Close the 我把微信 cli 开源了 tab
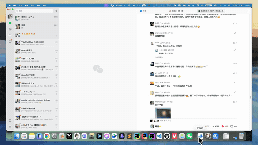This screenshot has height=145, width=258. (223, 11)
